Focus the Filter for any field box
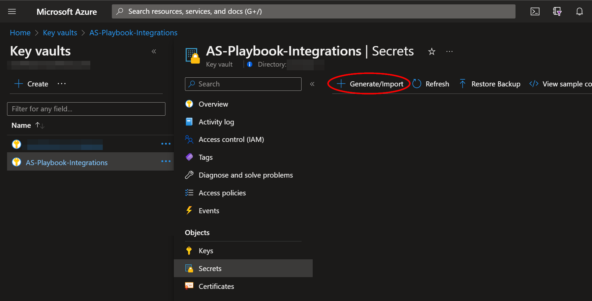The width and height of the screenshot is (592, 301). click(x=86, y=109)
